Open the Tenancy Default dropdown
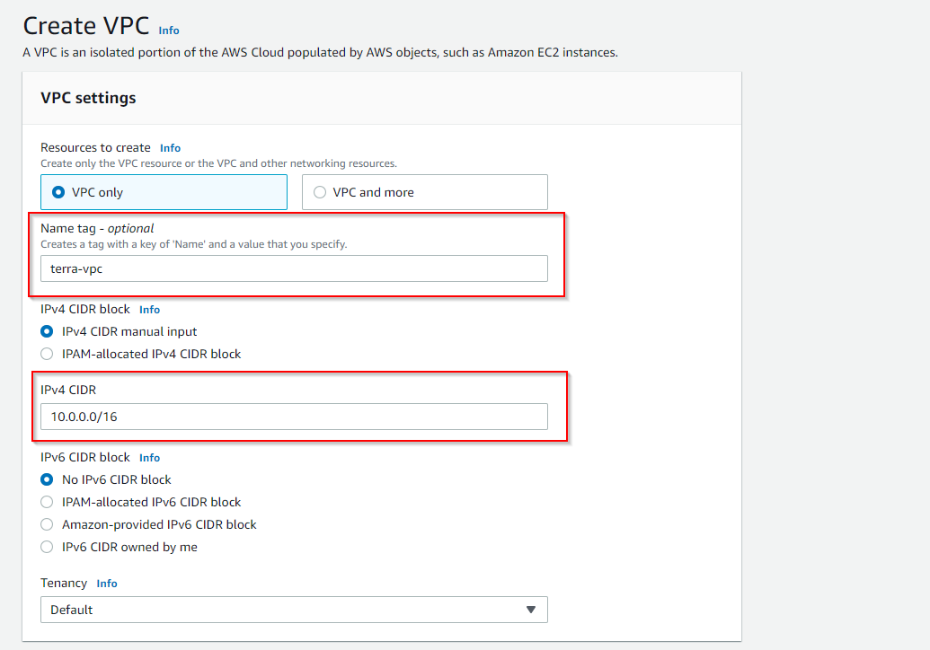Image resolution: width=930 pixels, height=650 pixels. (294, 610)
